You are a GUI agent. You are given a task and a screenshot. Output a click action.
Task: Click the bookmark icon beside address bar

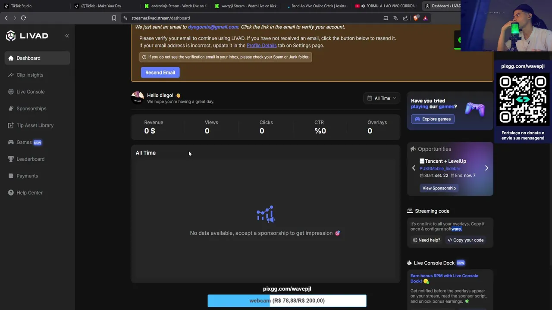[114, 18]
